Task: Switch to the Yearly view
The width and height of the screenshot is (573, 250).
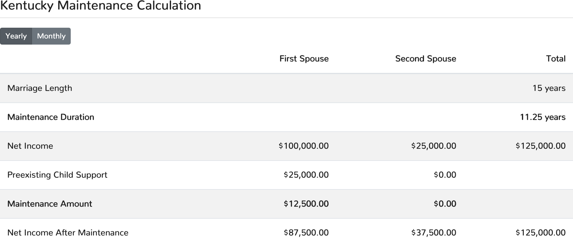Action: pyautogui.click(x=16, y=36)
